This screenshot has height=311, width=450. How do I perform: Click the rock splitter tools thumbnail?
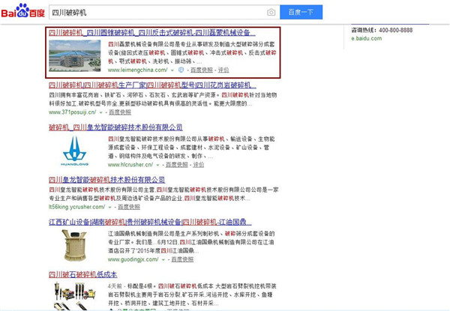tap(74, 296)
